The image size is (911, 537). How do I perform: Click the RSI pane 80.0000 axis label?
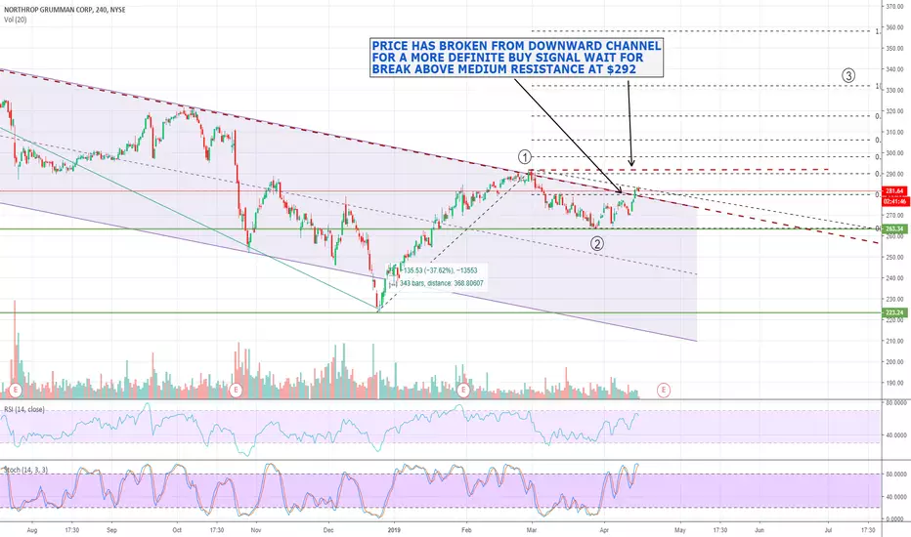(895, 402)
